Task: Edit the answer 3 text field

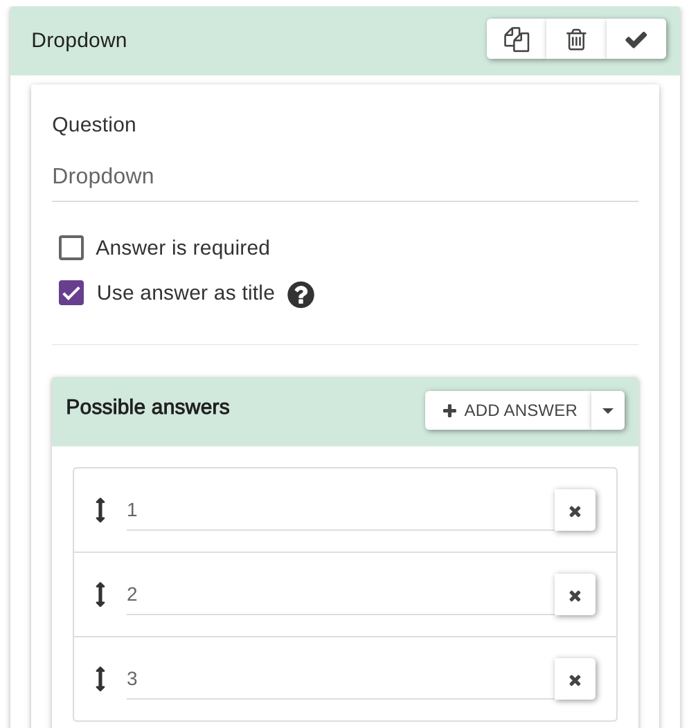Action: (339, 680)
